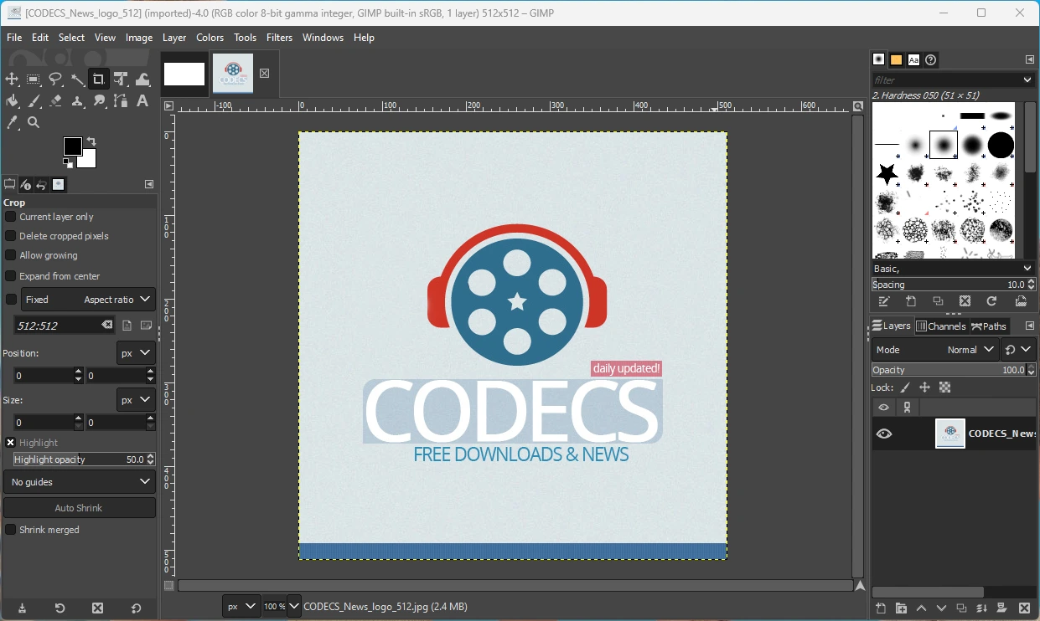Screen dimensions: 1040x621
Task: Toggle Delete cropped pixels option
Action: [x=11, y=236]
